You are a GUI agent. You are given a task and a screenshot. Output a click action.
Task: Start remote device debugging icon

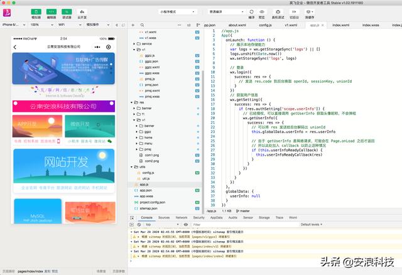point(278,12)
